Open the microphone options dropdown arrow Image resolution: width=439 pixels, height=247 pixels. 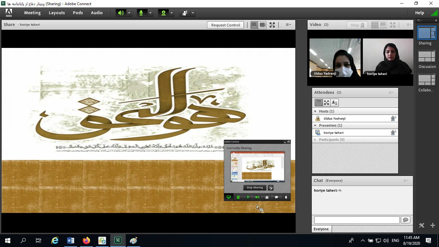pos(150,13)
